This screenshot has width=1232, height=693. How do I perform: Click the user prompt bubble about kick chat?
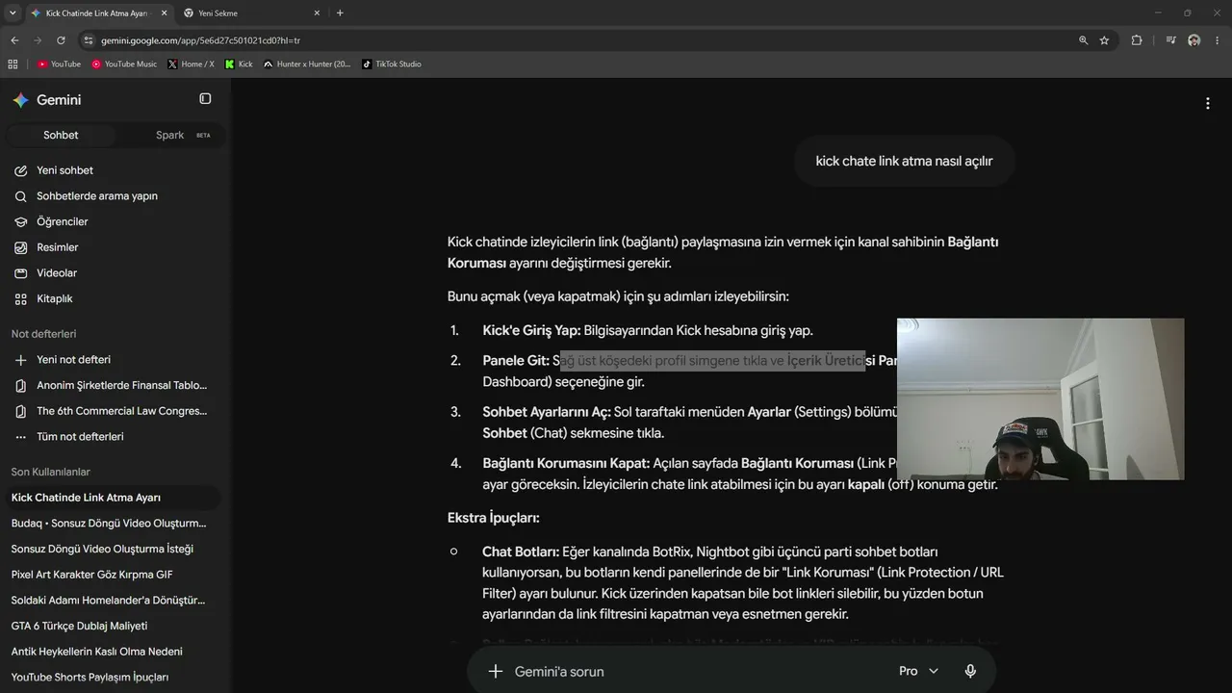coord(904,161)
